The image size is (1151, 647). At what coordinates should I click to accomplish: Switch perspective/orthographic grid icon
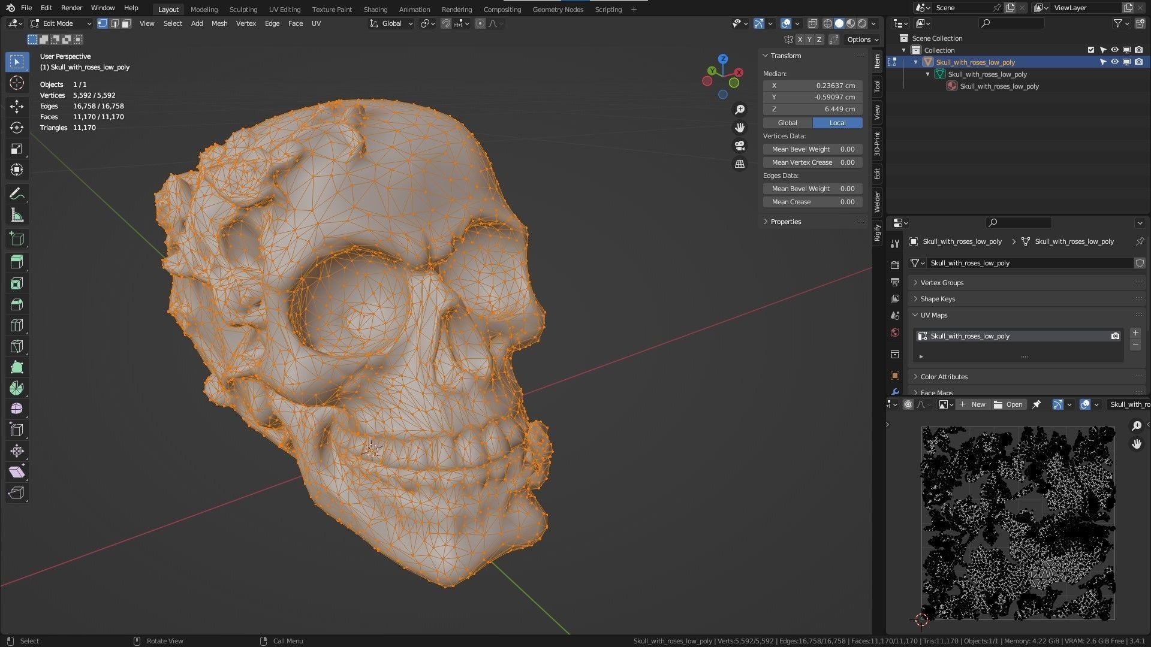[740, 164]
